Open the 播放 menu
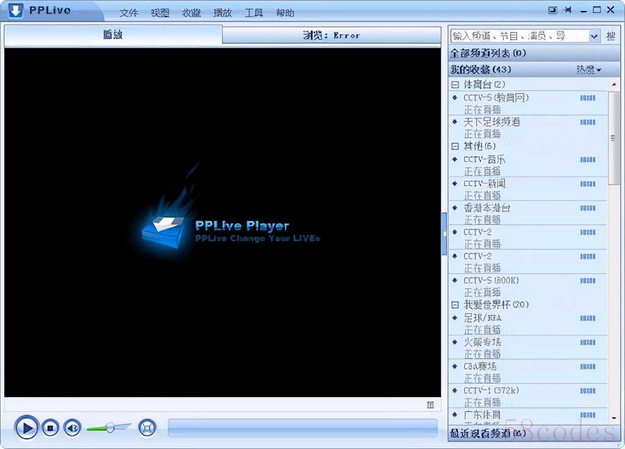 [x=222, y=13]
